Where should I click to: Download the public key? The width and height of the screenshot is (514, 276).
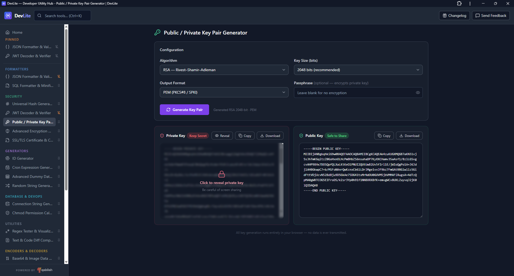[409, 136]
